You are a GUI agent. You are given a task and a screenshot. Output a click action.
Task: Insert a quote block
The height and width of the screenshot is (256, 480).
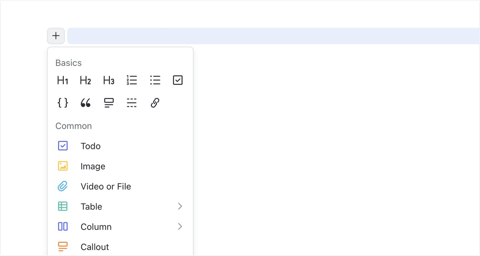click(x=85, y=103)
